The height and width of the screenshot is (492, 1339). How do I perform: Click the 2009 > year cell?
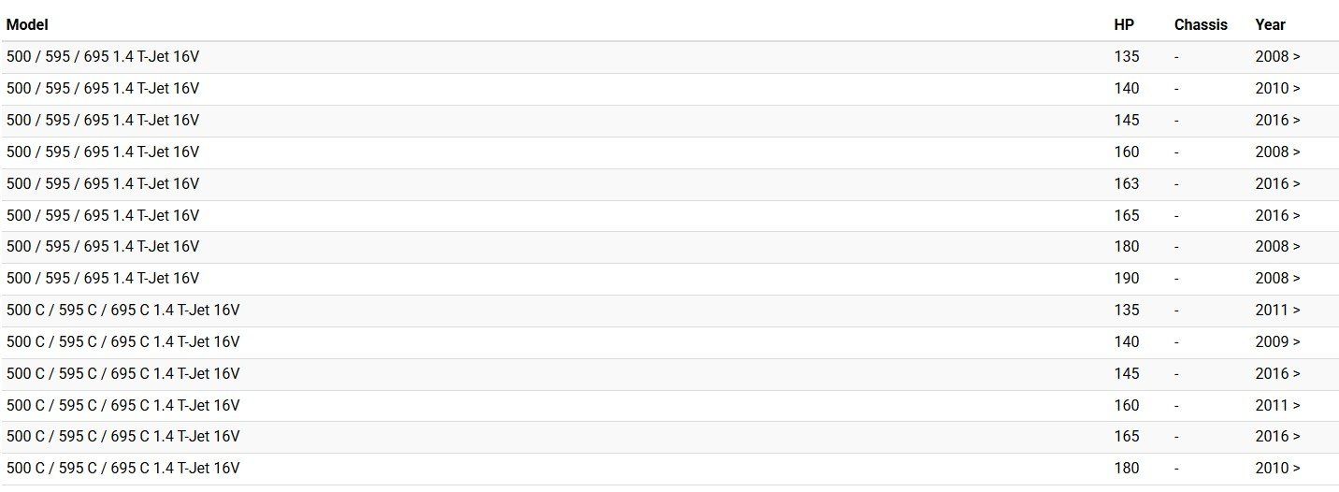[x=1277, y=341]
